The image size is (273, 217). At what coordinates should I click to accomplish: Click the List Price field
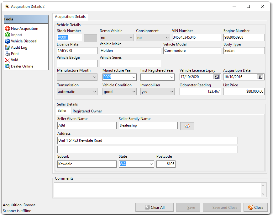[244, 92]
